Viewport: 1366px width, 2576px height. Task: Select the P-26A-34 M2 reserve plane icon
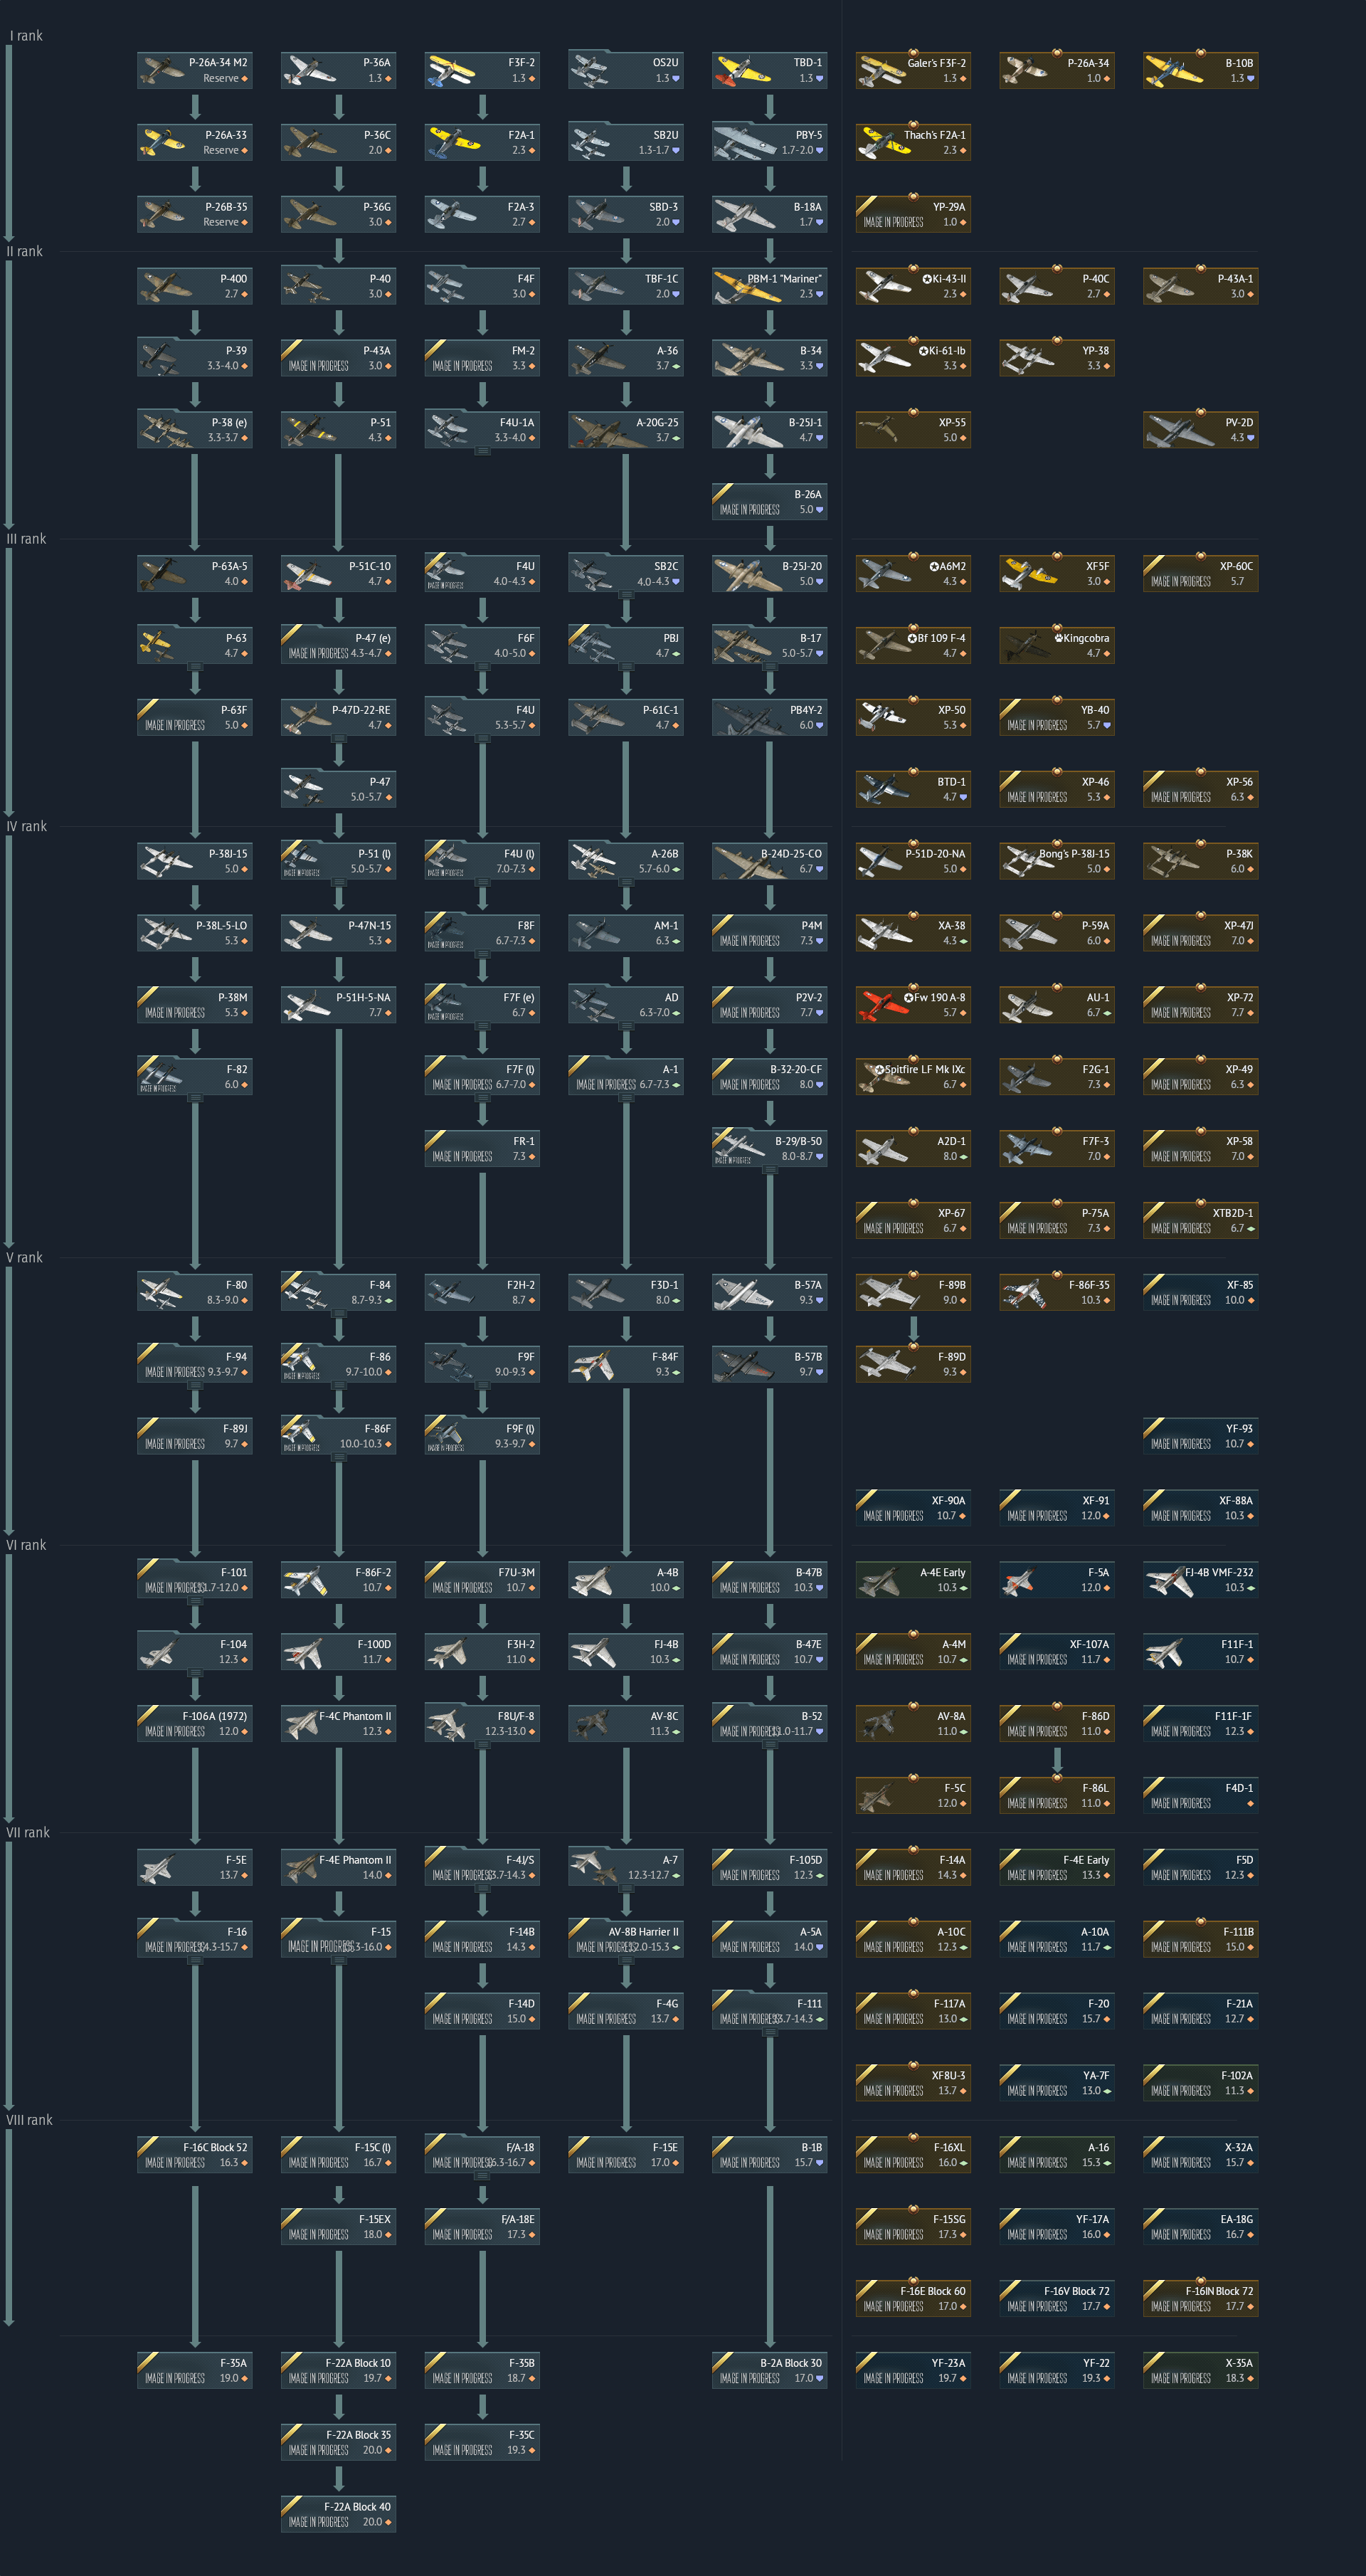[162, 70]
